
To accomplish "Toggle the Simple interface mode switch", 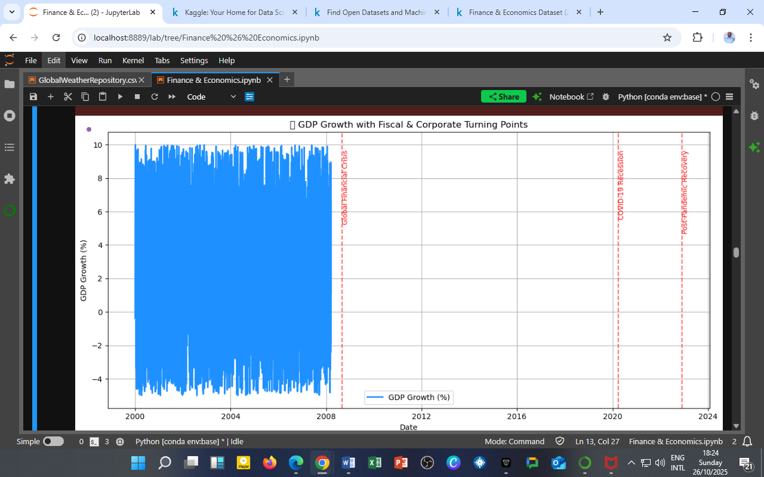I will pyautogui.click(x=53, y=442).
